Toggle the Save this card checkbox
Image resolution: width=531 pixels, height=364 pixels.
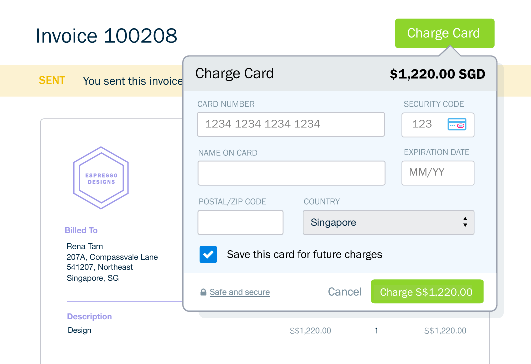208,254
